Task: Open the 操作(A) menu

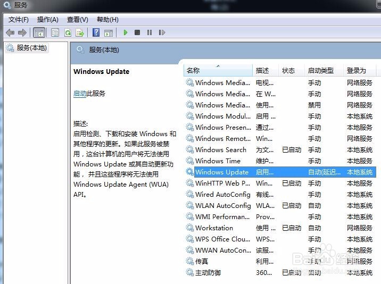Action: 48,20
